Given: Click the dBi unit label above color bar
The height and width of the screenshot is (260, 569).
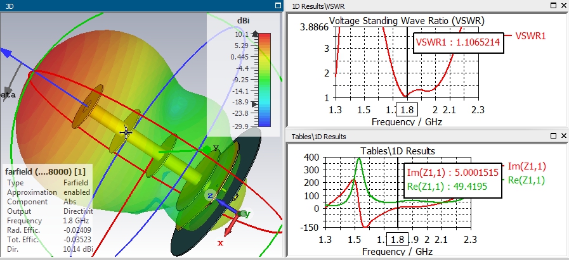Looking at the screenshot, I should click(244, 21).
